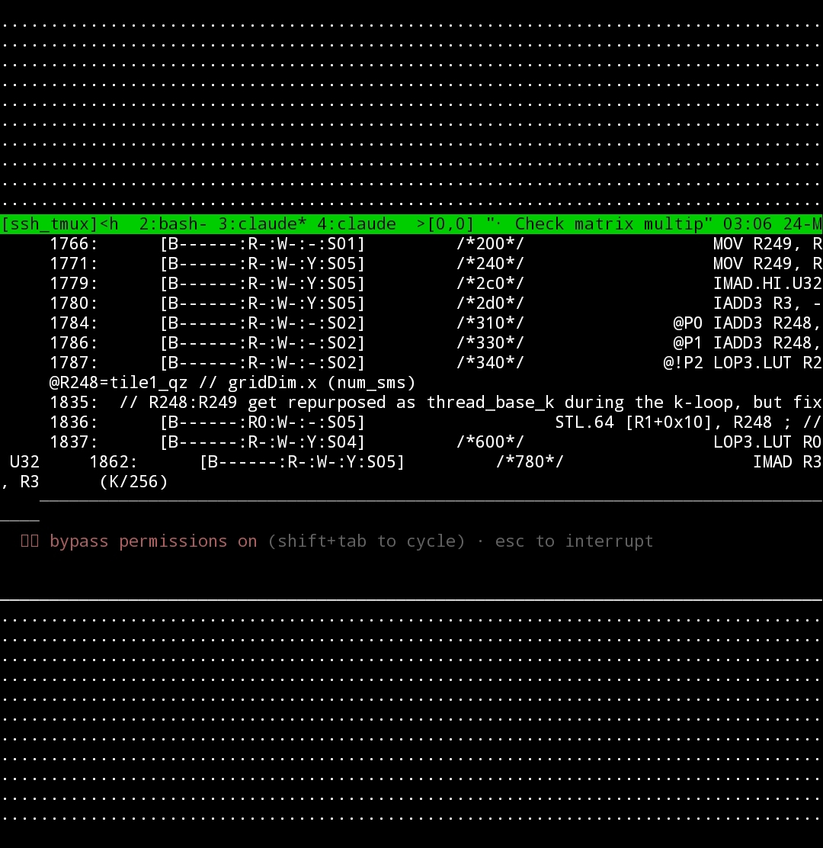
Task: Switch to tmux window 4:claude
Action: click(356, 224)
